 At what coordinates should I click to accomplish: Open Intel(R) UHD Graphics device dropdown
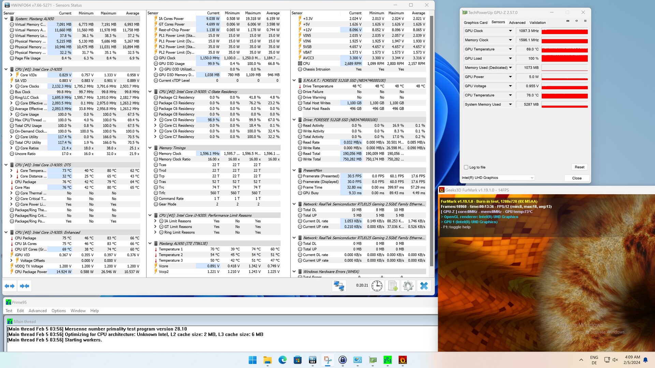coord(497,178)
